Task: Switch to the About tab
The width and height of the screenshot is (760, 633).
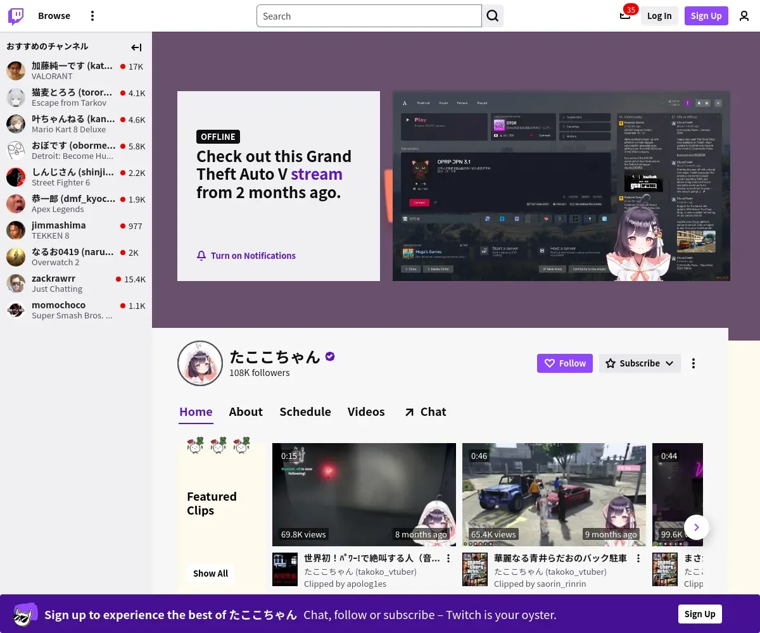Action: coord(246,411)
